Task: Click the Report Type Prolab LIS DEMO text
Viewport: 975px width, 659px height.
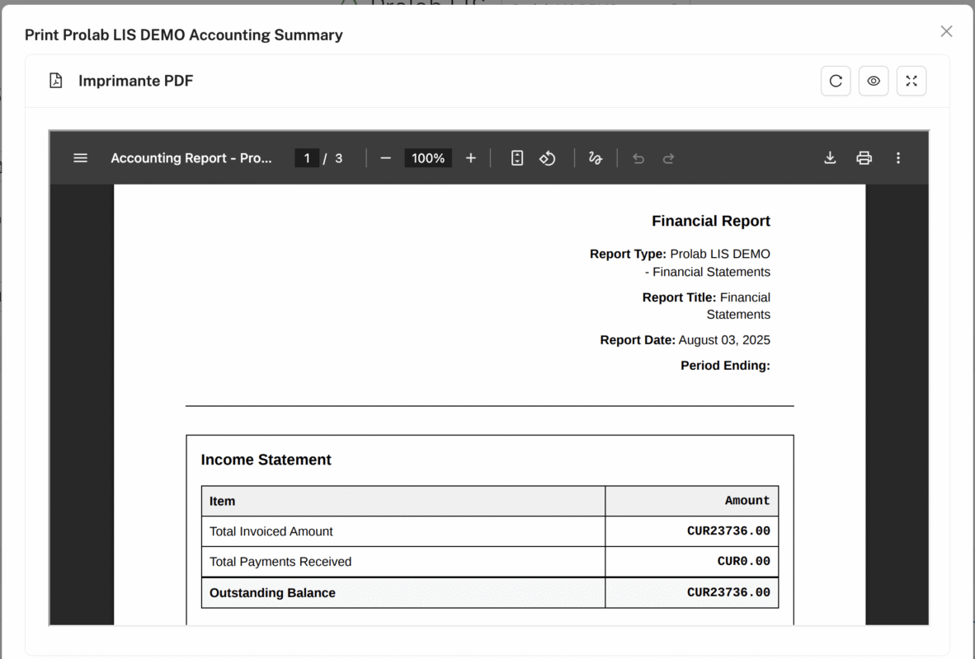Action: [681, 263]
